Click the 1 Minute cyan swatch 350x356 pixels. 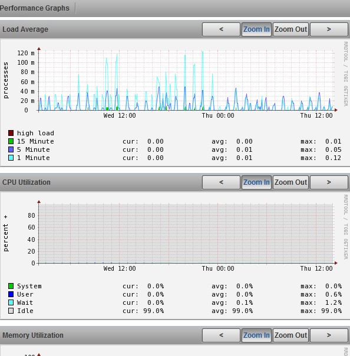pyautogui.click(x=11, y=158)
